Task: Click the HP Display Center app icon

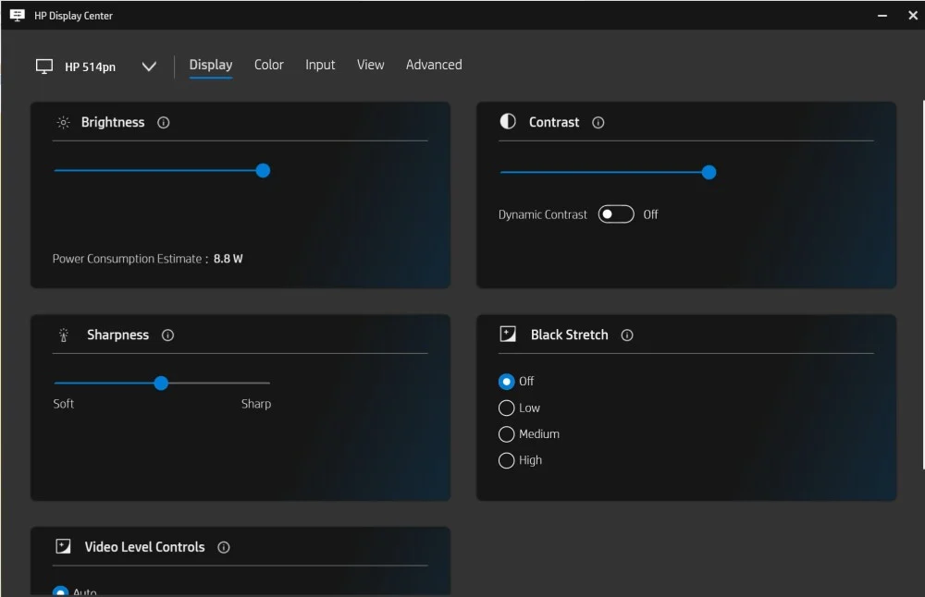Action: coord(17,16)
